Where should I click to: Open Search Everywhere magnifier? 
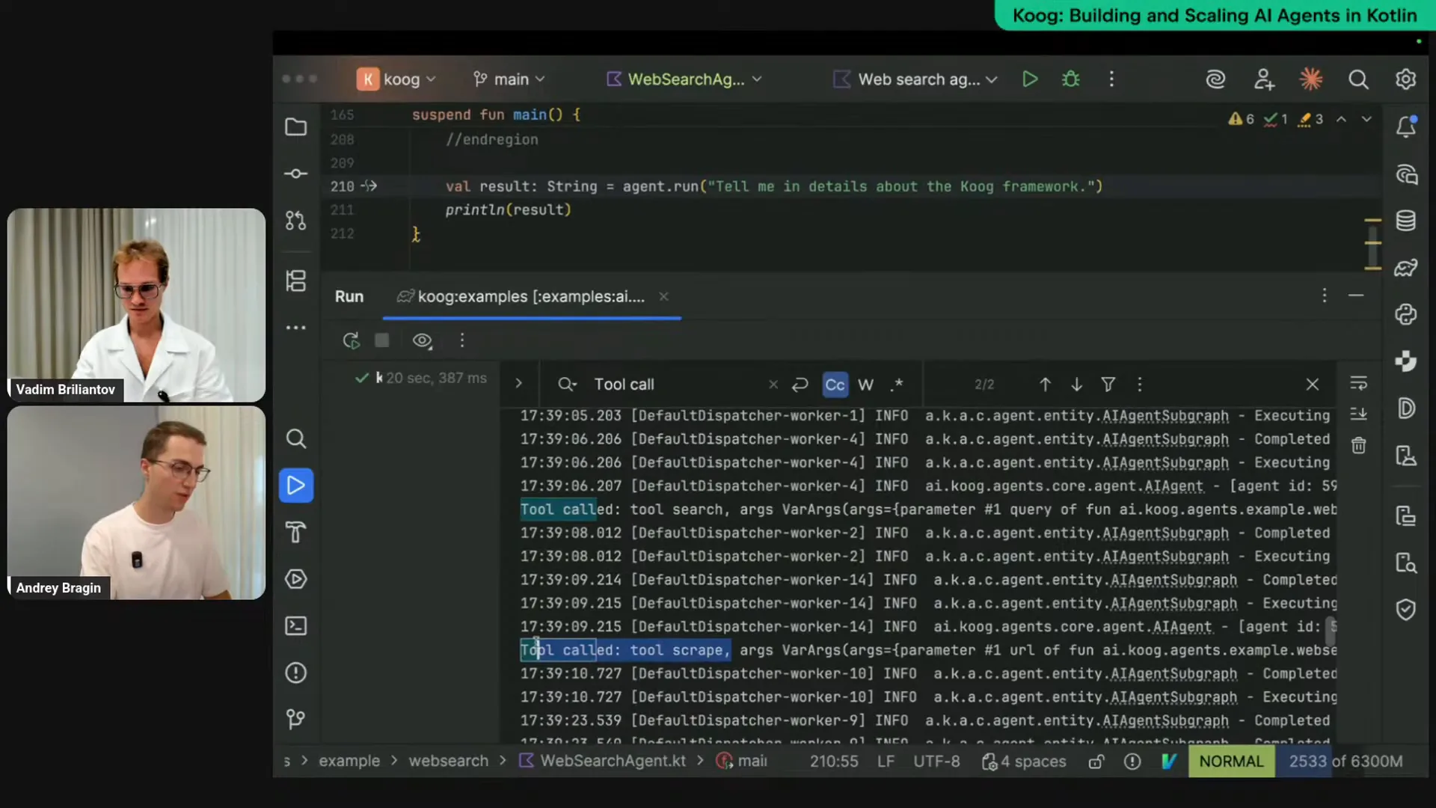[x=1359, y=79]
